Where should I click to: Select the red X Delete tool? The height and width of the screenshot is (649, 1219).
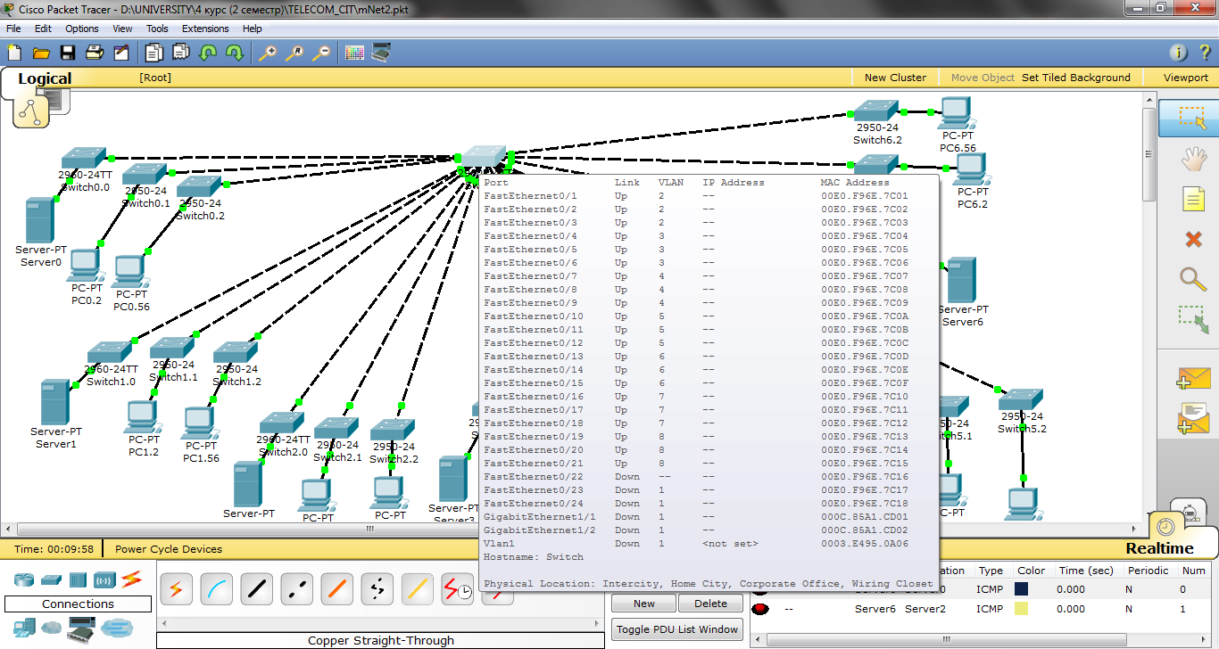click(x=1193, y=239)
